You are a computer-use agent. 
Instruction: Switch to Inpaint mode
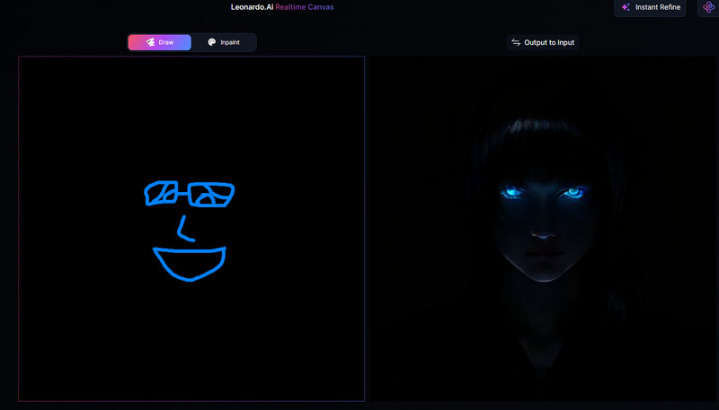click(x=224, y=42)
